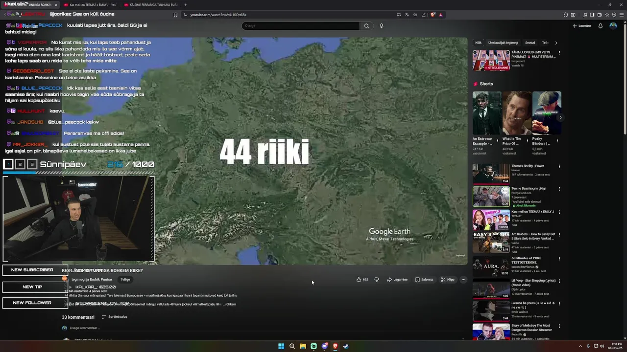
Task: Open Brave Leo AI sparkle icon
Action: (607, 15)
